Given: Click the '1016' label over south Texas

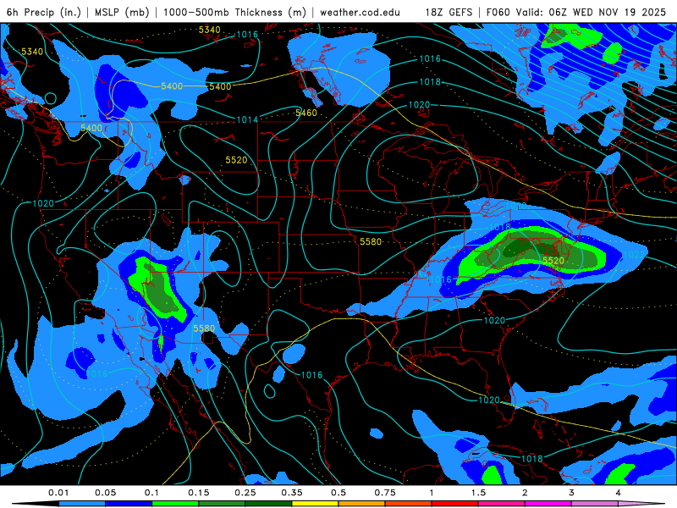Looking at the screenshot, I should 311,375.
